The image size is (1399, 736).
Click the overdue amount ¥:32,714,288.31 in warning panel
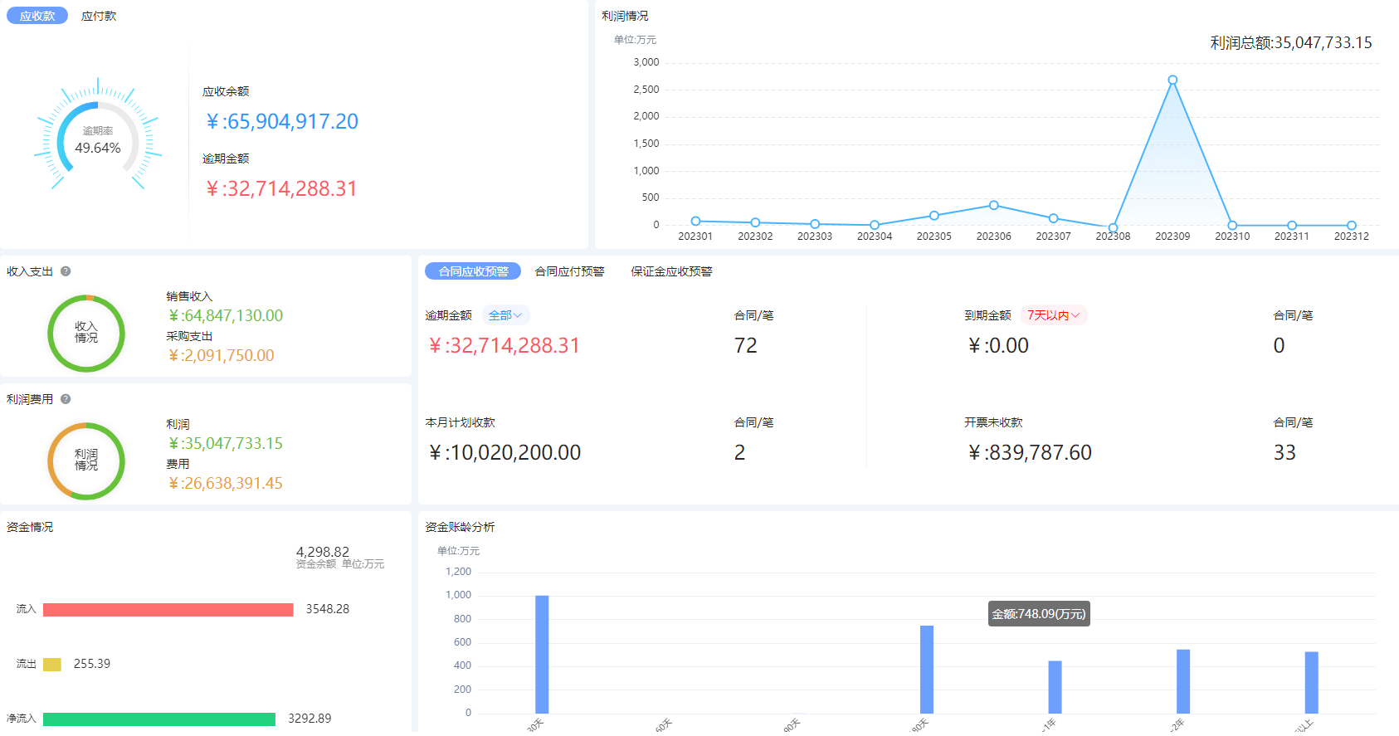click(x=504, y=346)
